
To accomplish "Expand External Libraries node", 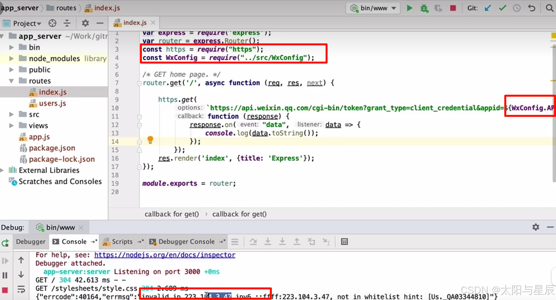I will (x=2, y=170).
